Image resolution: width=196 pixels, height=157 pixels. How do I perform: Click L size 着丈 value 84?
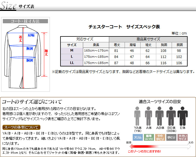[116, 57]
